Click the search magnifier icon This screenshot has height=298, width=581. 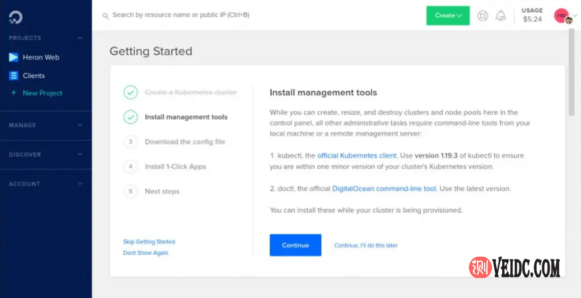pos(106,15)
